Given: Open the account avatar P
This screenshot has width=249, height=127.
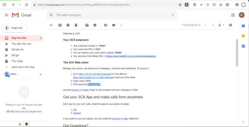Looking at the screenshot, I should click(242, 15).
